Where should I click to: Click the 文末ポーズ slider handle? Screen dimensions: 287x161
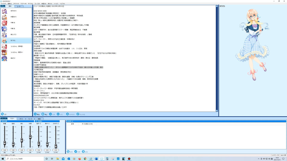pyautogui.click(x=56, y=146)
